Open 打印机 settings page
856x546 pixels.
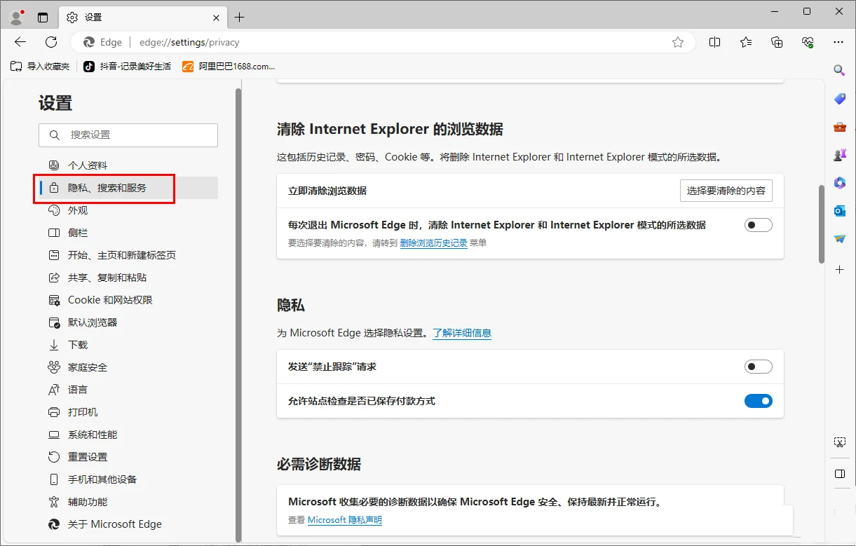click(128, 412)
